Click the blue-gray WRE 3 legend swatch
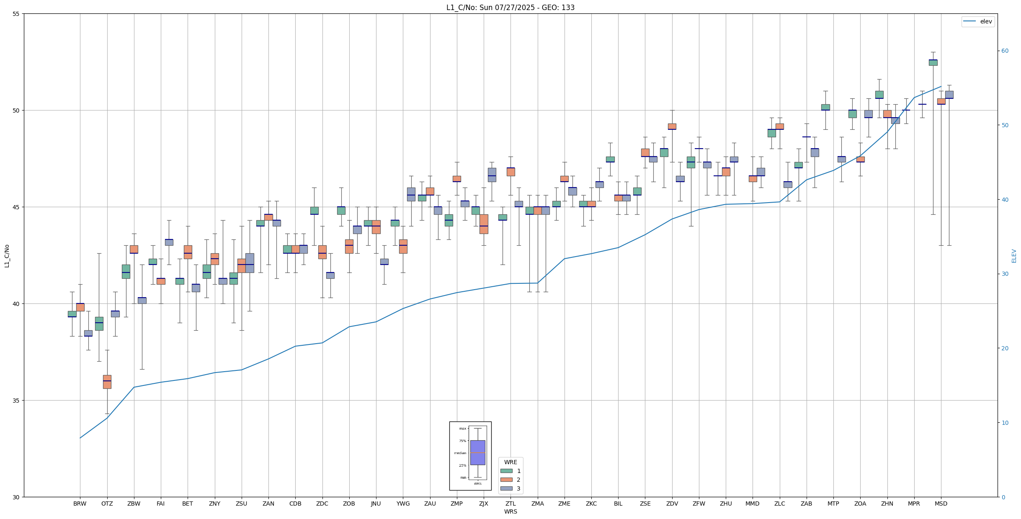This screenshot has height=519, width=1021. tap(506, 488)
